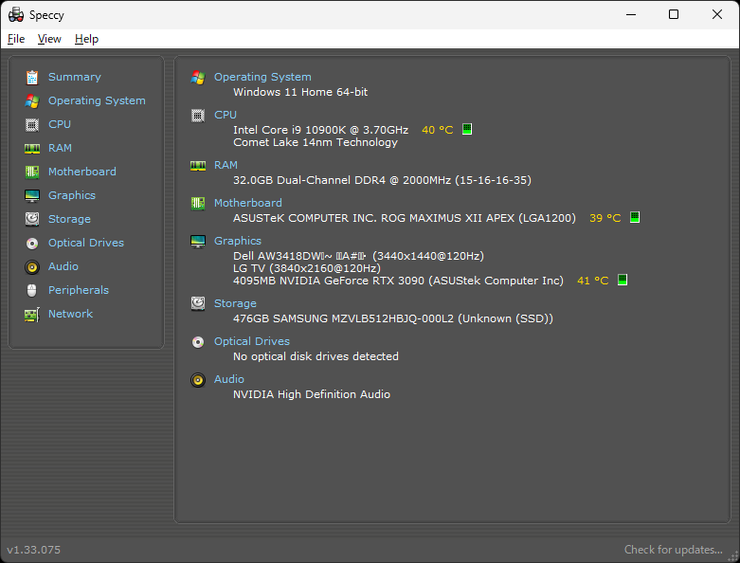The width and height of the screenshot is (740, 563).
Task: Click the Audio speaker icon in summary panel
Action: pyautogui.click(x=198, y=380)
